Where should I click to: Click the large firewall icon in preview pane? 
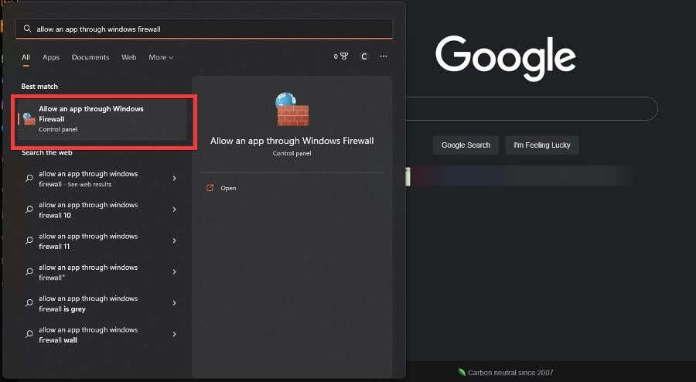(x=292, y=109)
